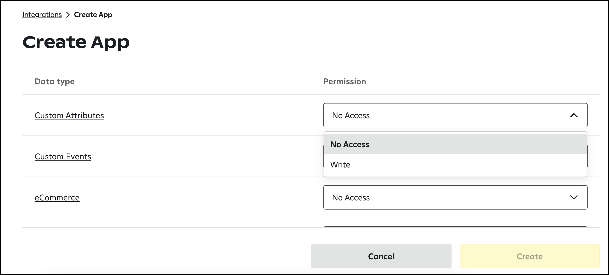
Task: Click the yellow Create button
Action: click(529, 256)
